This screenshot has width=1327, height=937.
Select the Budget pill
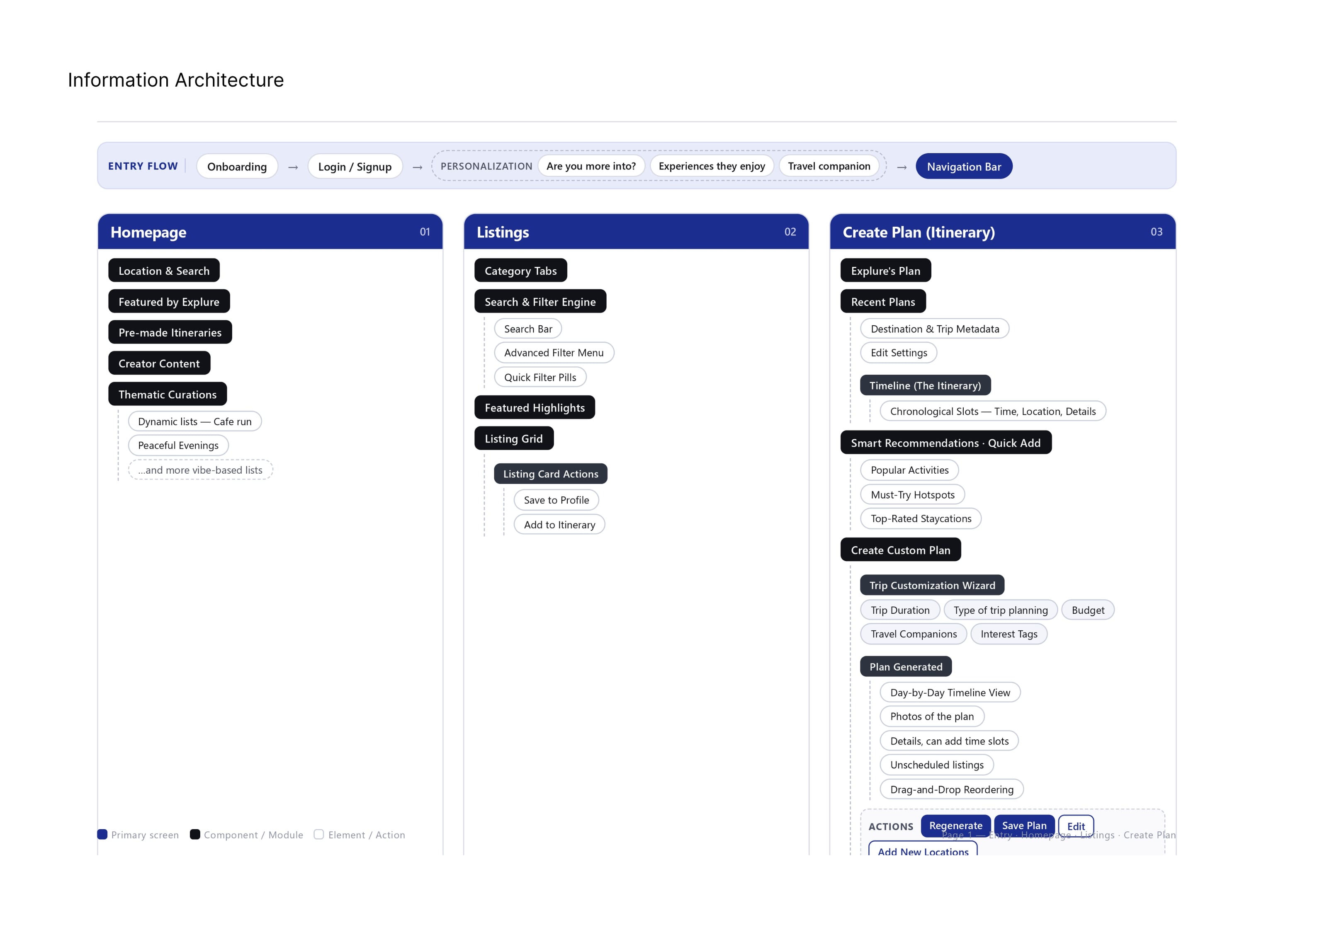tap(1088, 610)
